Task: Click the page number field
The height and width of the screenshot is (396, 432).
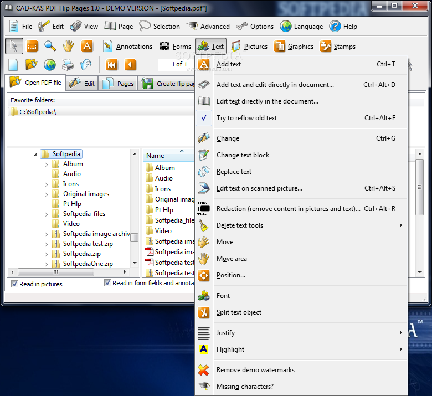Action: [x=176, y=65]
